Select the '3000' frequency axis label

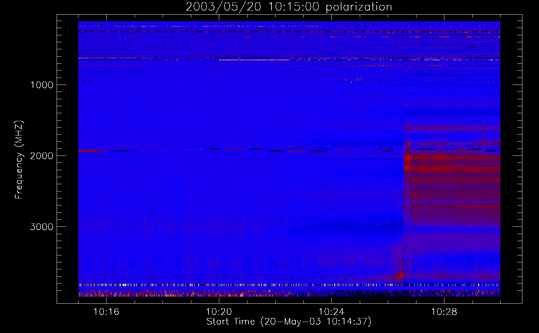(42, 227)
